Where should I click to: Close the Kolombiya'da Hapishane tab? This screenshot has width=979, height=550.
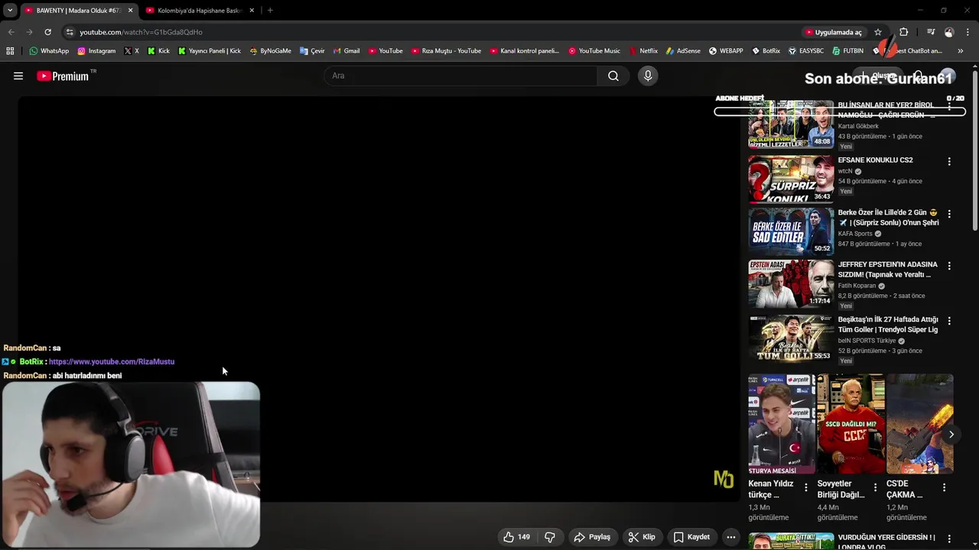pyautogui.click(x=252, y=11)
